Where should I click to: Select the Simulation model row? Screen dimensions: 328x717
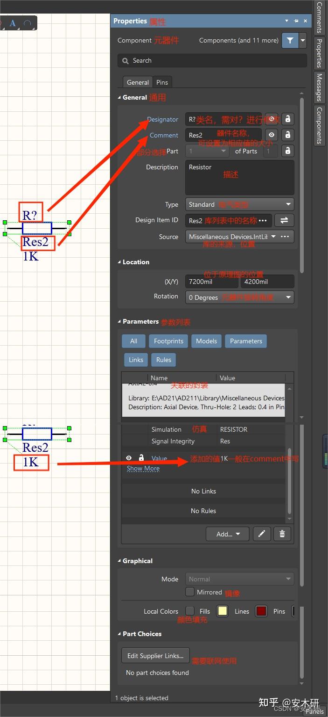pos(203,429)
